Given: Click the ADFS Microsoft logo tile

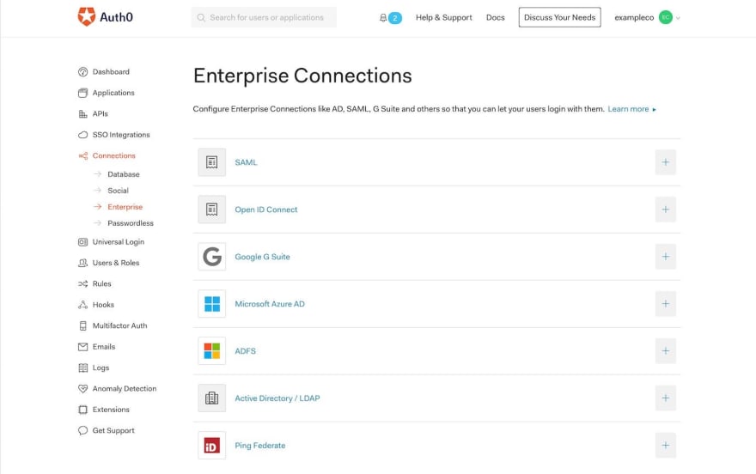Looking at the screenshot, I should pyautogui.click(x=211, y=351).
